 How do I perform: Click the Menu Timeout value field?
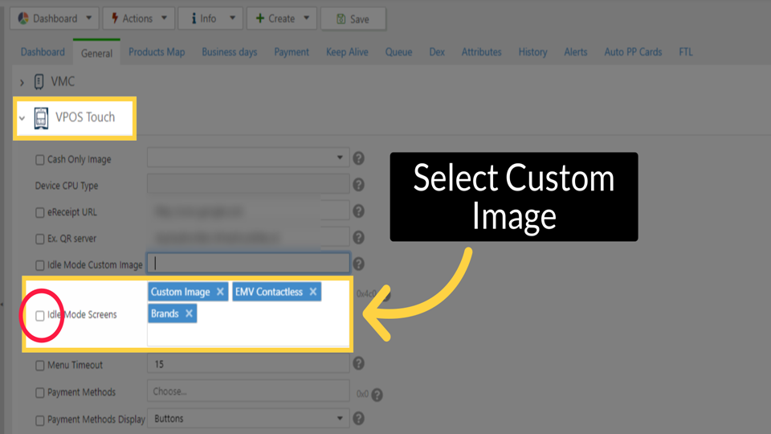pos(248,364)
